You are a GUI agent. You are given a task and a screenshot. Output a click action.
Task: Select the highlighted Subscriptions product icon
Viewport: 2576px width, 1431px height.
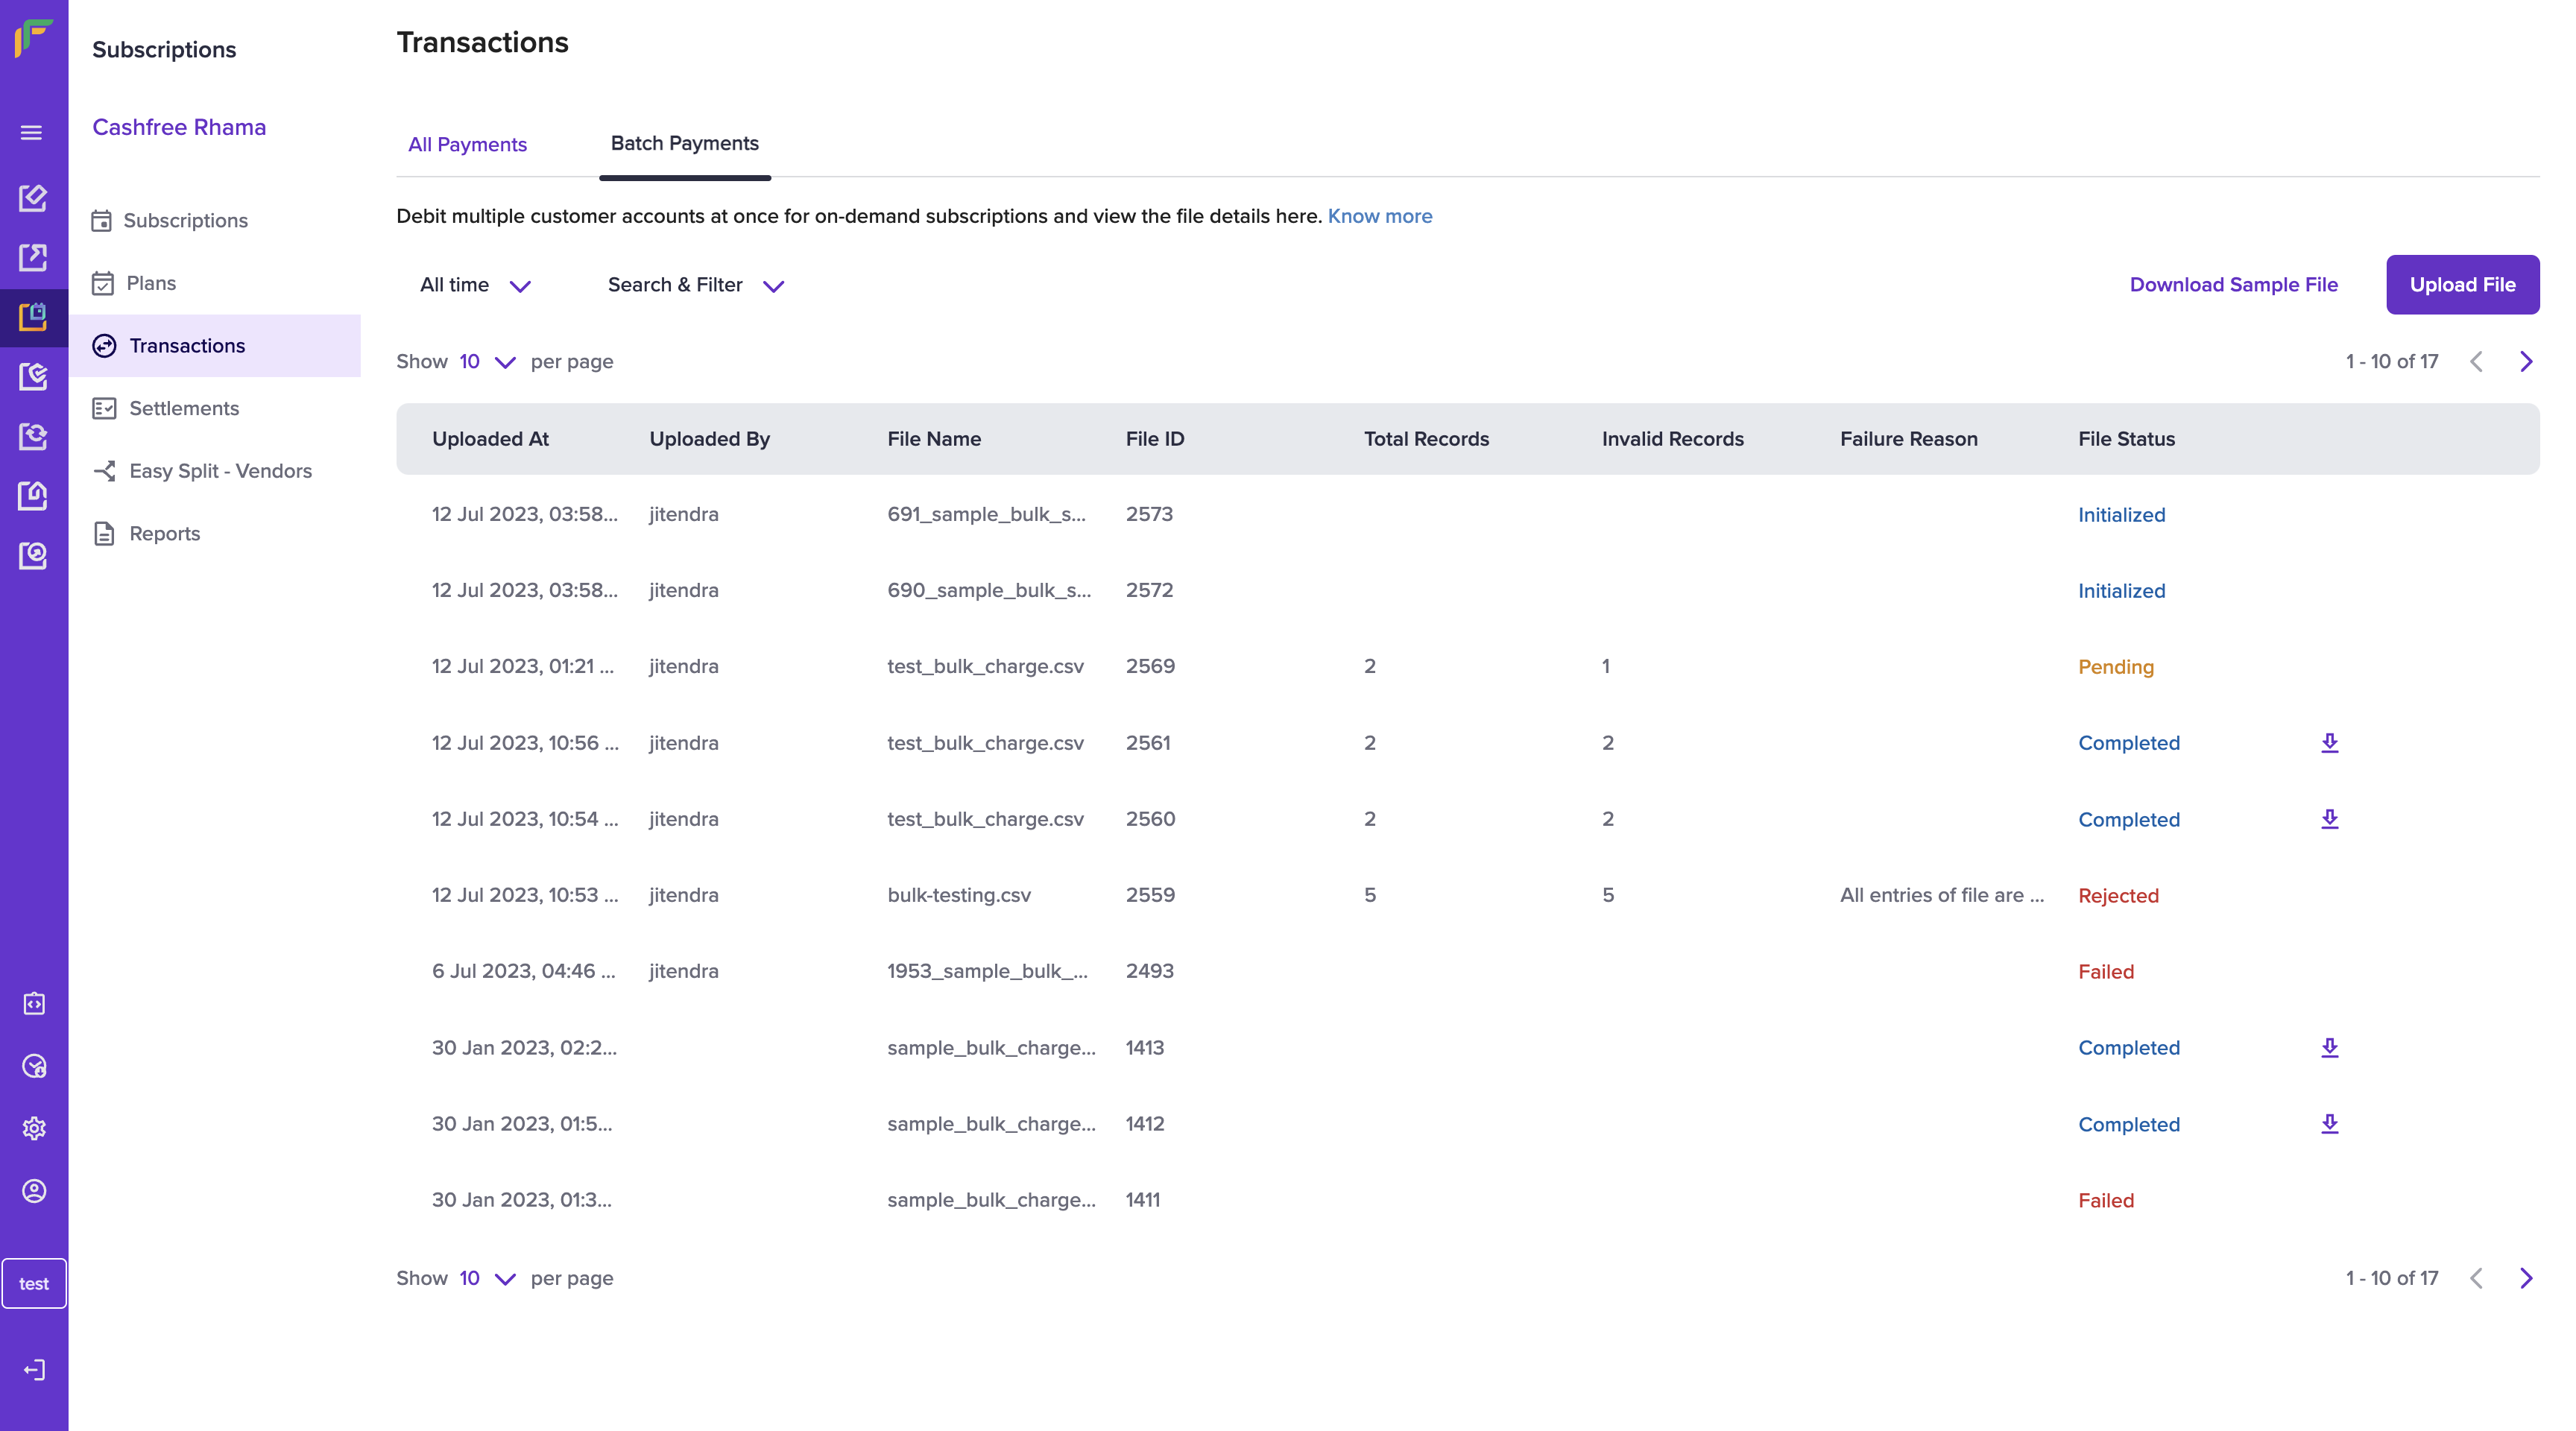(33, 317)
